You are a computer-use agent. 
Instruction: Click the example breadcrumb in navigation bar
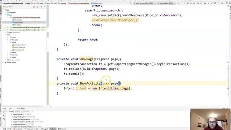62,3
